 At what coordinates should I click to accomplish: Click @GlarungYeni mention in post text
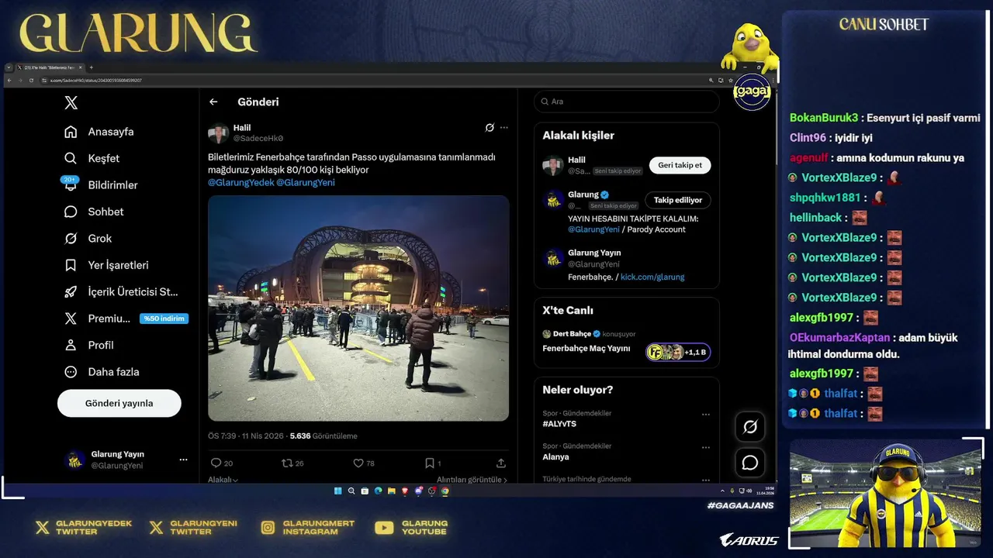click(306, 183)
